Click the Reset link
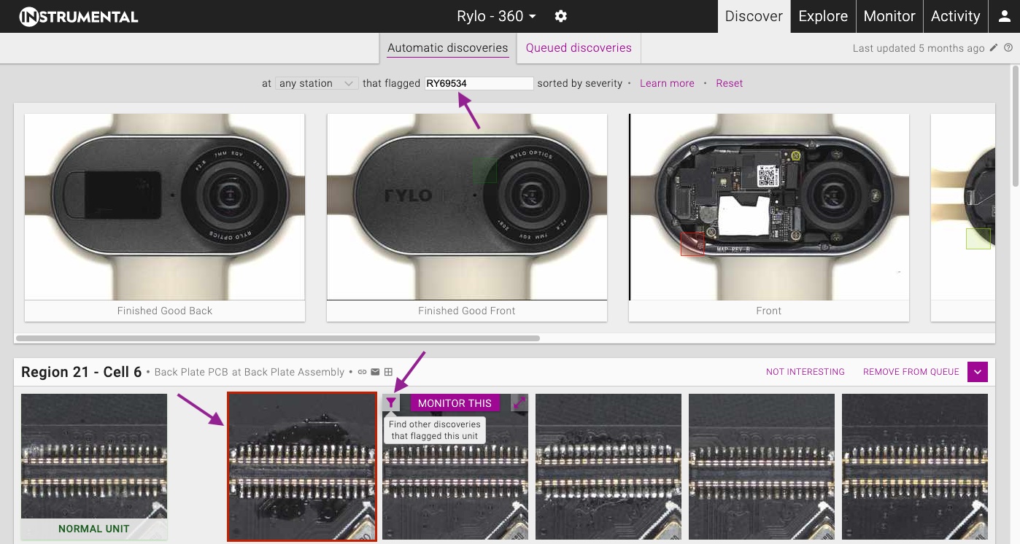This screenshot has height=544, width=1020. click(729, 83)
